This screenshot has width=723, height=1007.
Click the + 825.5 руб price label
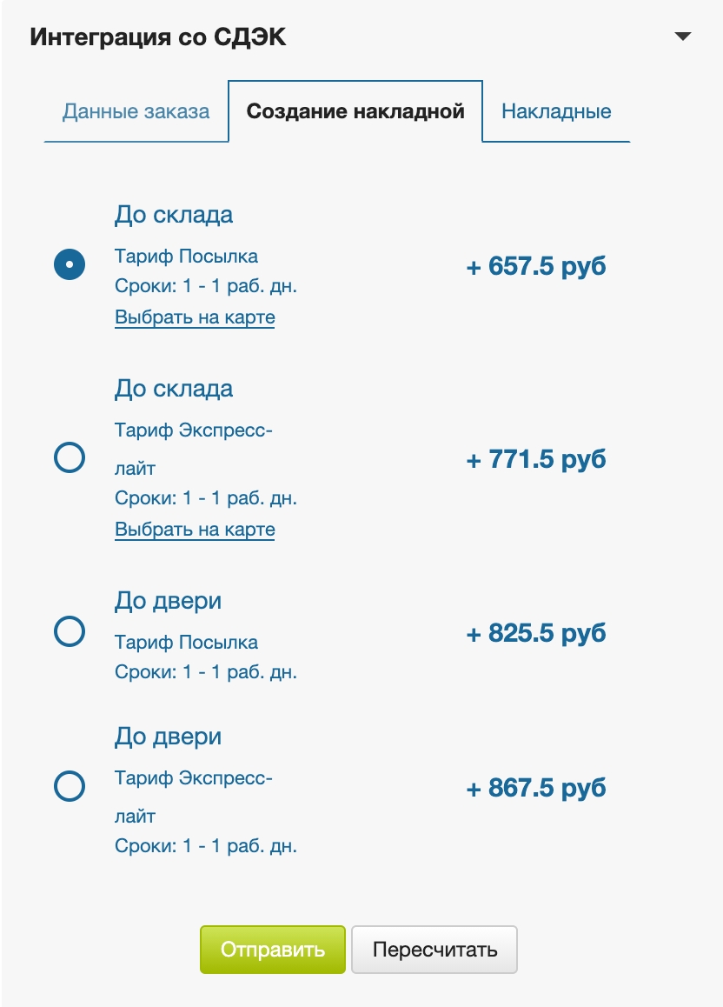tap(536, 633)
